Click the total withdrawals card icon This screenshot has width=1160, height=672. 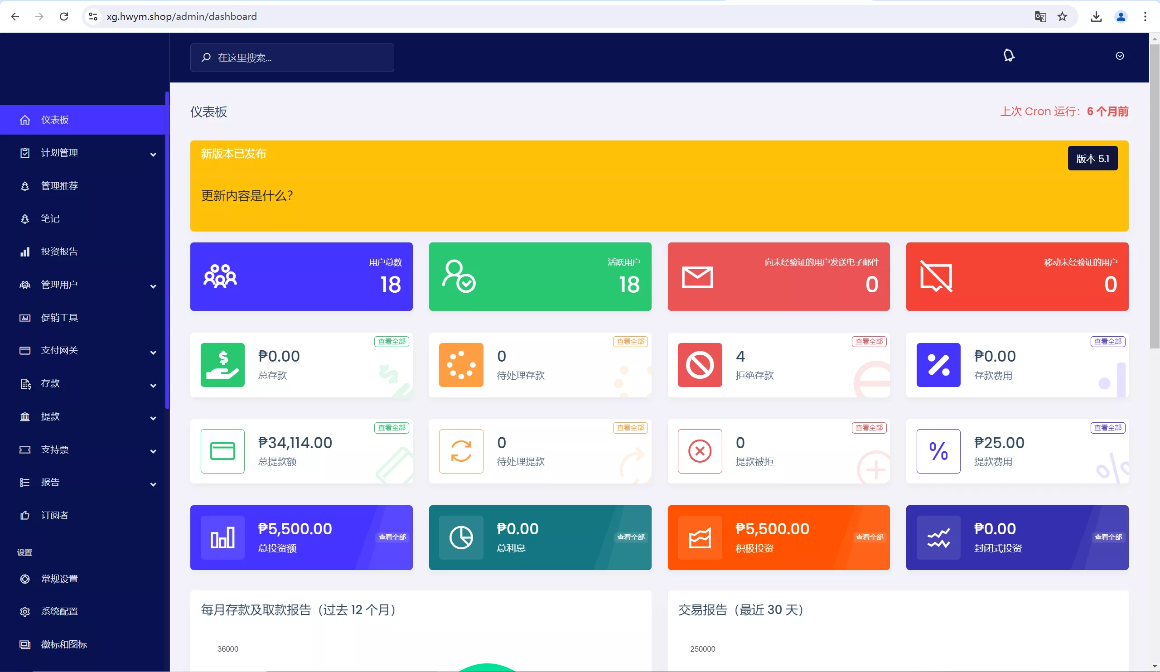(x=222, y=451)
